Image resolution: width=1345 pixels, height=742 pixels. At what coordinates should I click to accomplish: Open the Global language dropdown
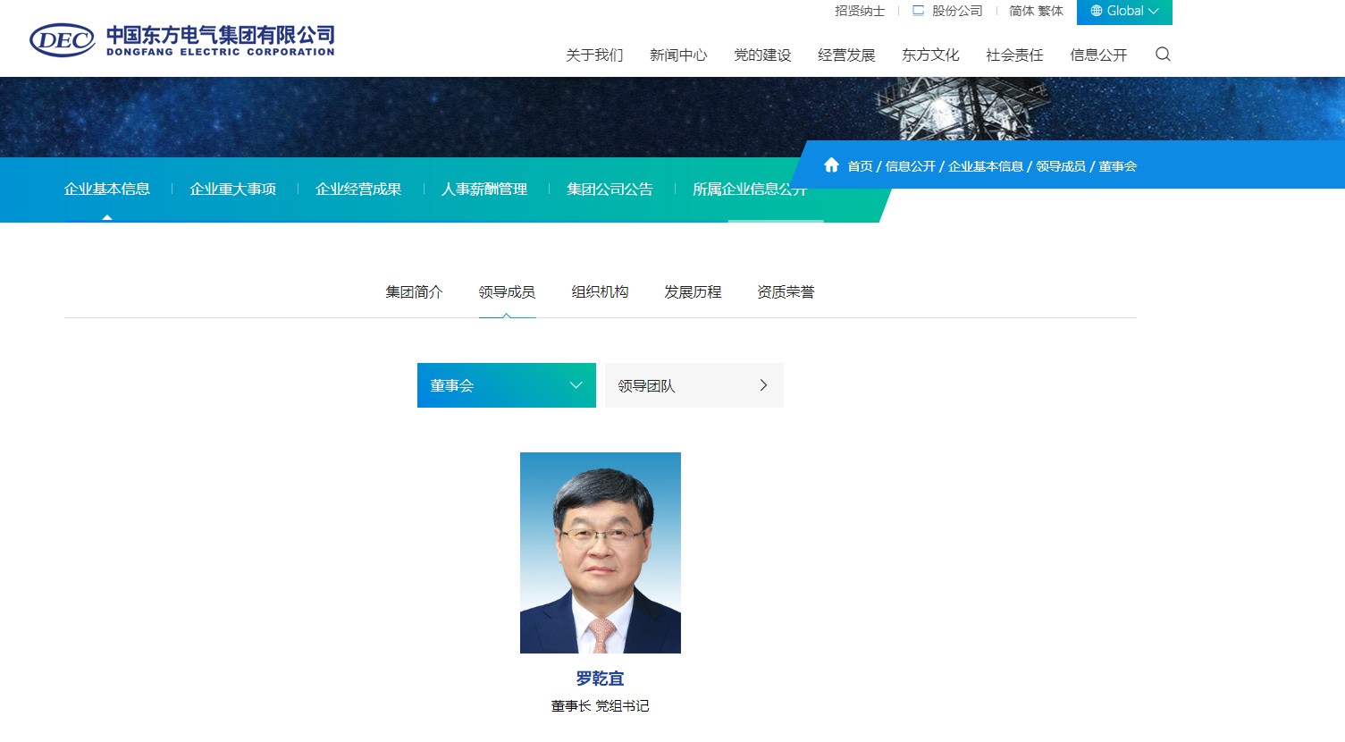pos(1123,11)
